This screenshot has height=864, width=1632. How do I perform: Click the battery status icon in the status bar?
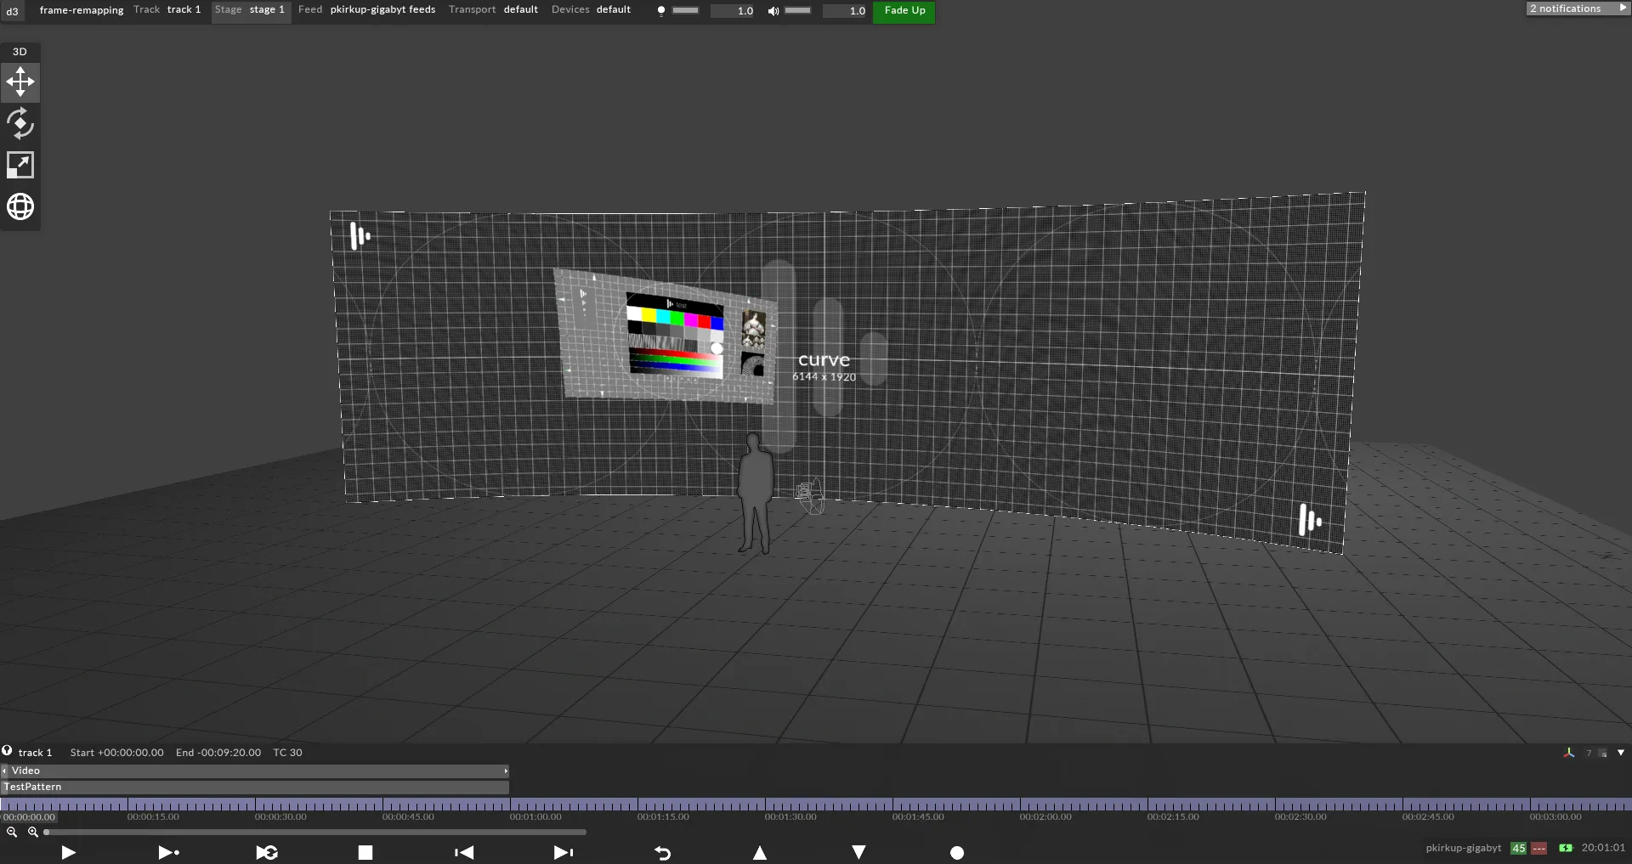[1567, 848]
